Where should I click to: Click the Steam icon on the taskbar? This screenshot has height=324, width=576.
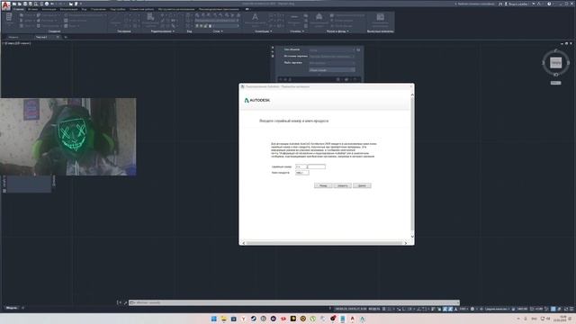point(254,319)
